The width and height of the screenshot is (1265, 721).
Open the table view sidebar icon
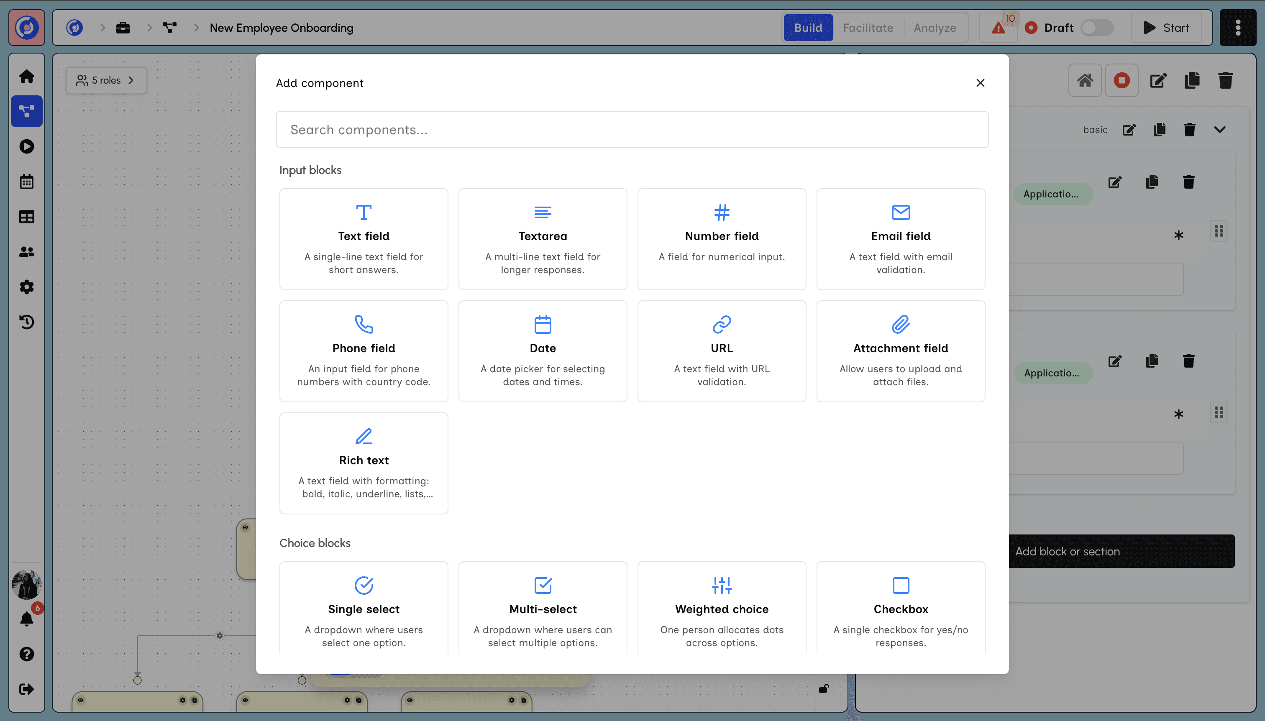tap(27, 217)
